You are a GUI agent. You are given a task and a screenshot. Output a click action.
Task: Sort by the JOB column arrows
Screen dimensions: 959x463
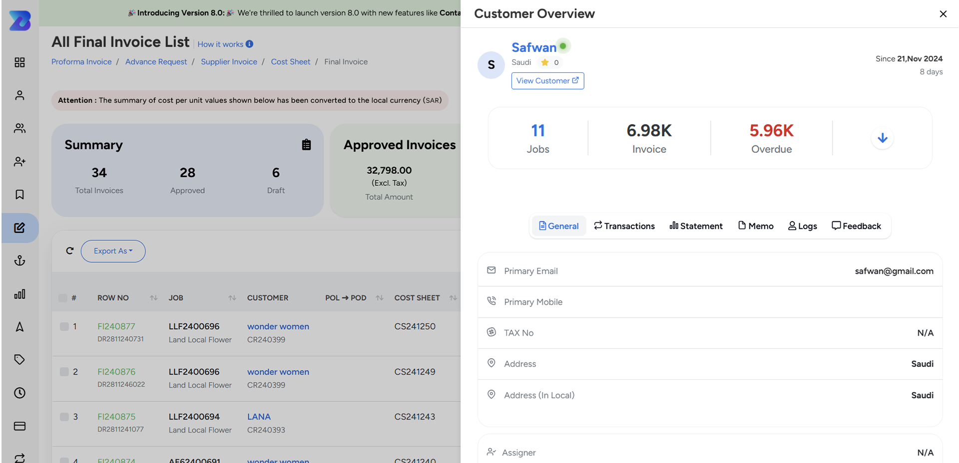pos(232,298)
